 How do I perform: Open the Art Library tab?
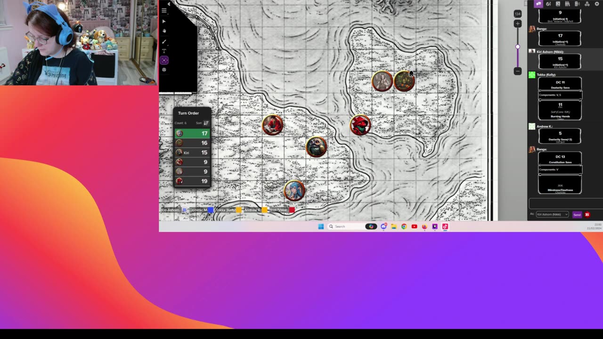point(548,4)
